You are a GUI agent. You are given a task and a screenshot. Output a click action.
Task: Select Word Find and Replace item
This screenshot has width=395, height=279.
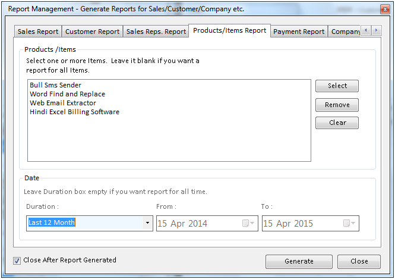[x=67, y=94]
